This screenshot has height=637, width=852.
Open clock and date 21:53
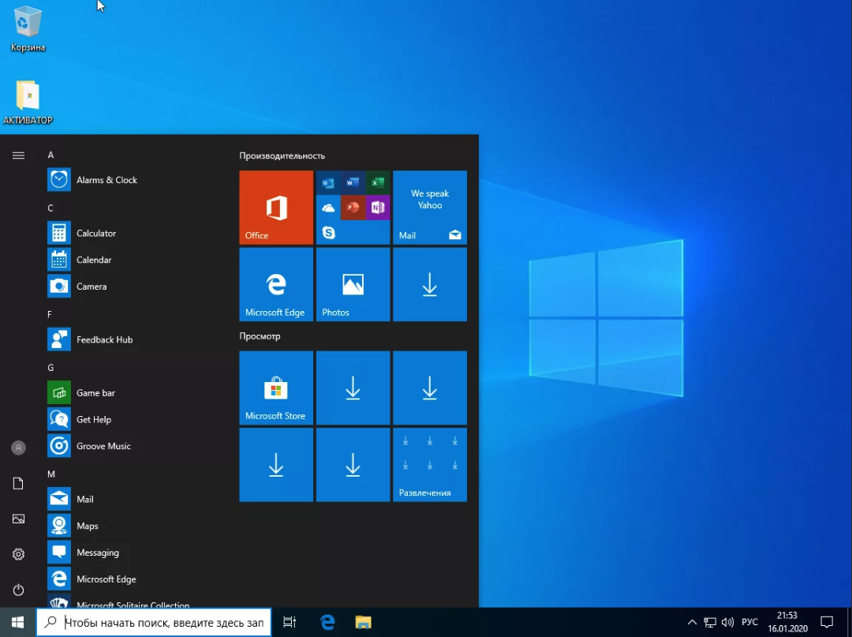point(787,622)
